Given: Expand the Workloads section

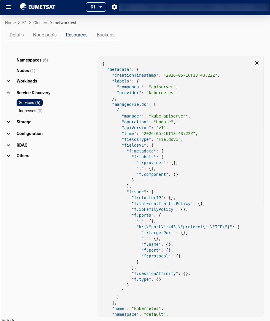Looking at the screenshot, I should (x=8, y=81).
